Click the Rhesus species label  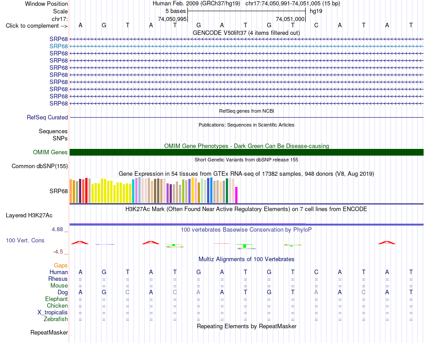coord(58,279)
